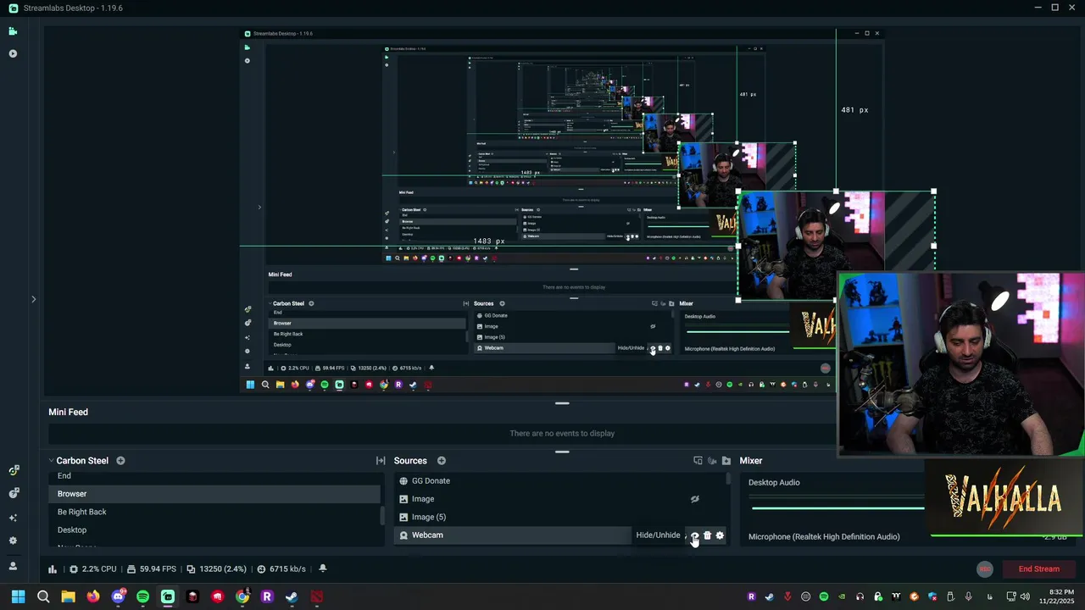Select the Valhalla logo overlay
1085x610 pixels.
click(1004, 497)
